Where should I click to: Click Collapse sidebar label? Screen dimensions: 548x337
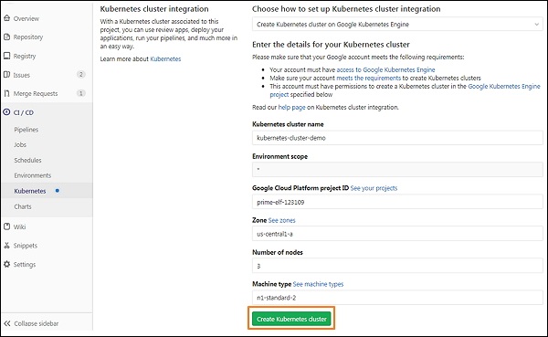tap(37, 323)
